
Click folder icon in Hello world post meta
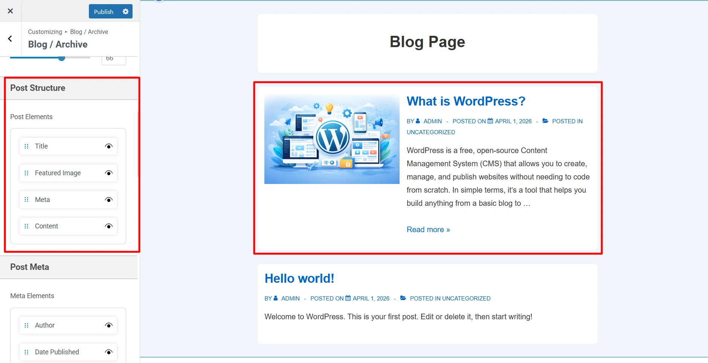click(x=403, y=298)
